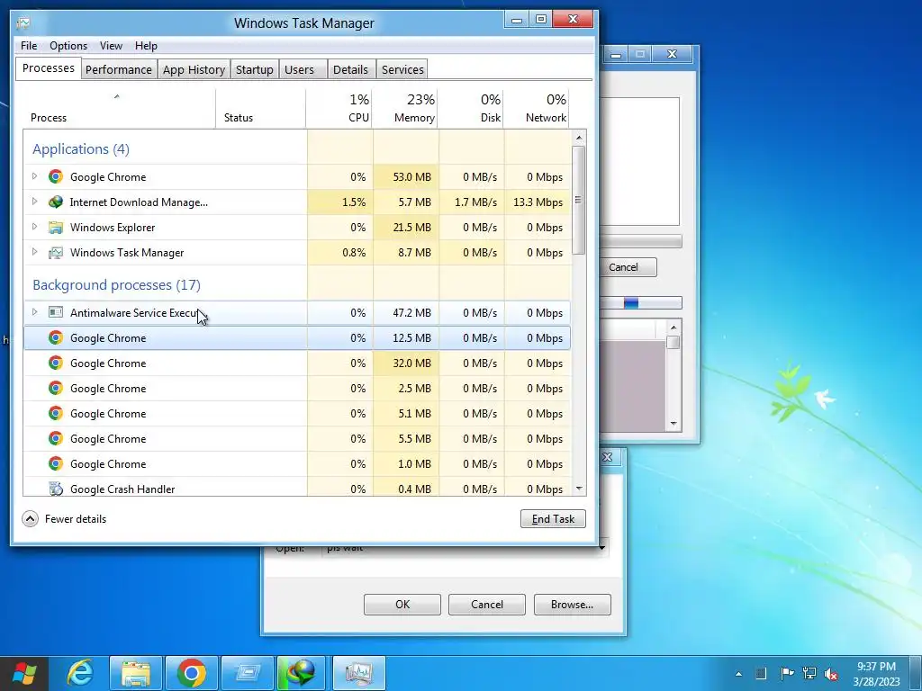Click the network tray icon
The image size is (922, 691).
809,673
